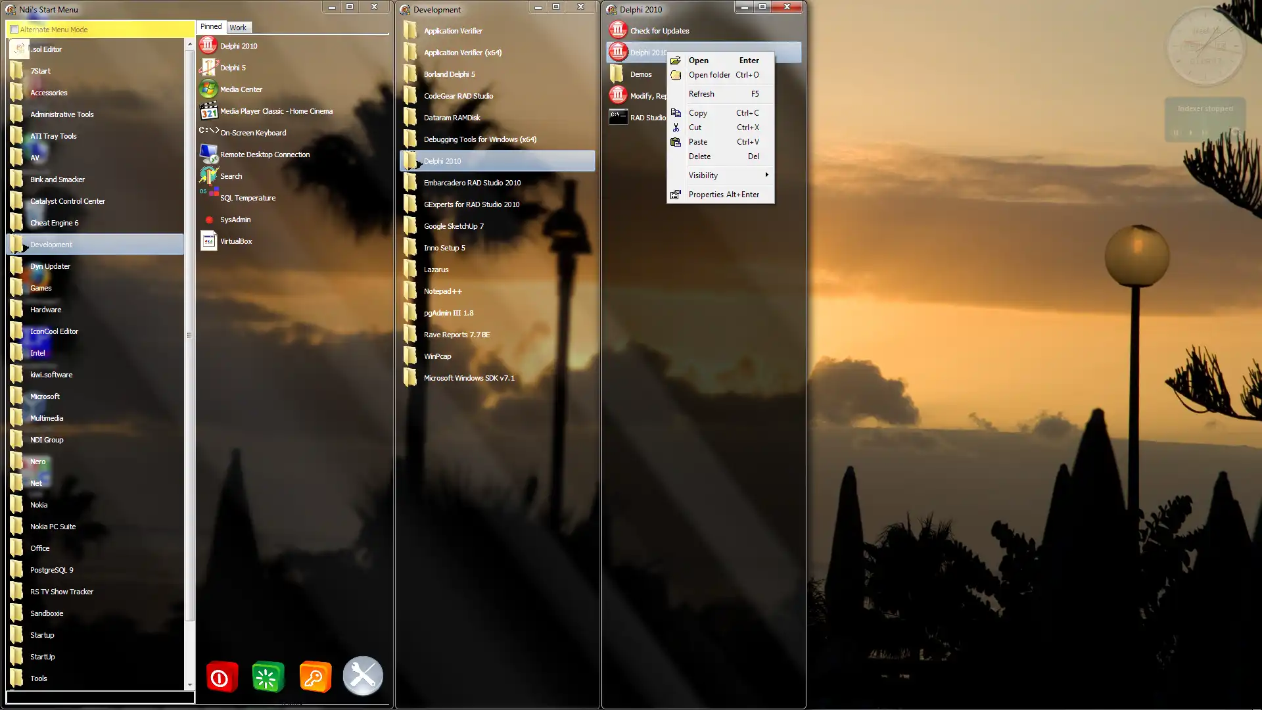
Task: Open the Tools folder in Start Menu
Action: click(95, 678)
